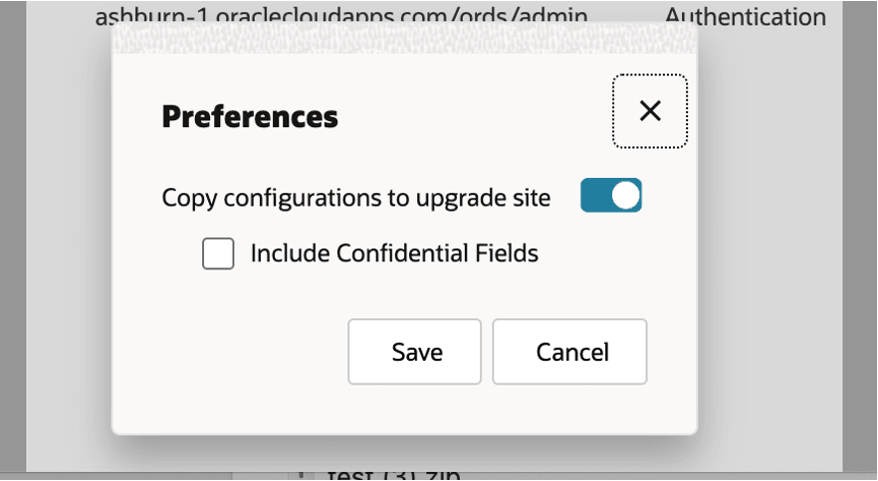Select the oraclecloudapps.com URL text behind dialog
Viewport: 878px width, 481px height.
341,16
